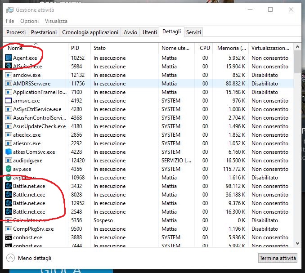Select the atkexComSvc.exe process name

point(34,152)
